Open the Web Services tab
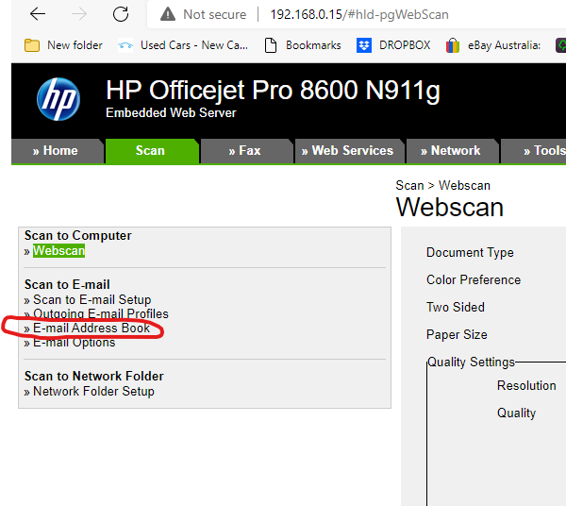The width and height of the screenshot is (566, 506). 347,151
